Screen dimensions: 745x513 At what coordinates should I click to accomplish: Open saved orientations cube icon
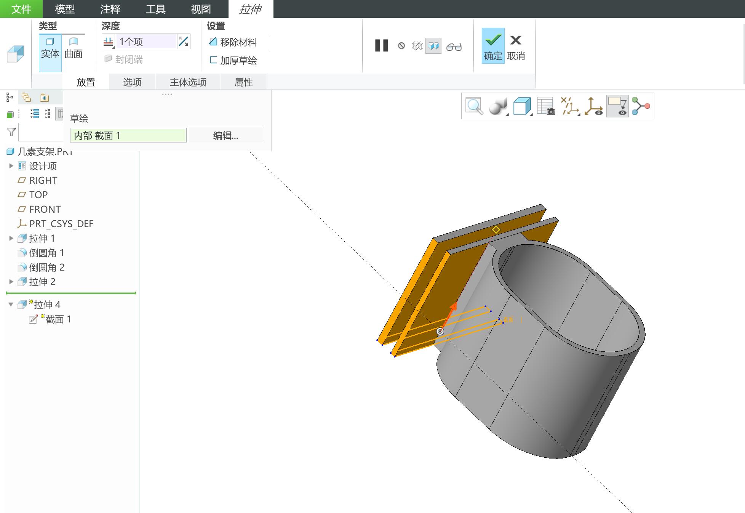522,106
